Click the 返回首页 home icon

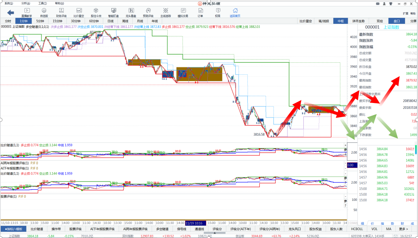click(235, 12)
